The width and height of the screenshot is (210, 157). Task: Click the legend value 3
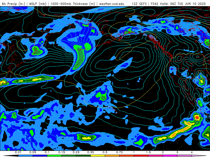pyautogui.click(x=177, y=152)
